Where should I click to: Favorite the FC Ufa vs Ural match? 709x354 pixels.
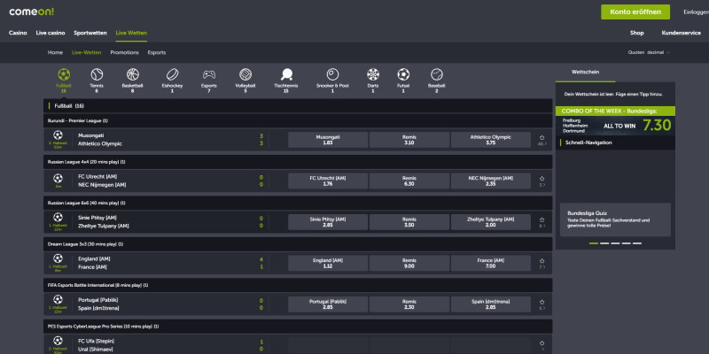542,343
